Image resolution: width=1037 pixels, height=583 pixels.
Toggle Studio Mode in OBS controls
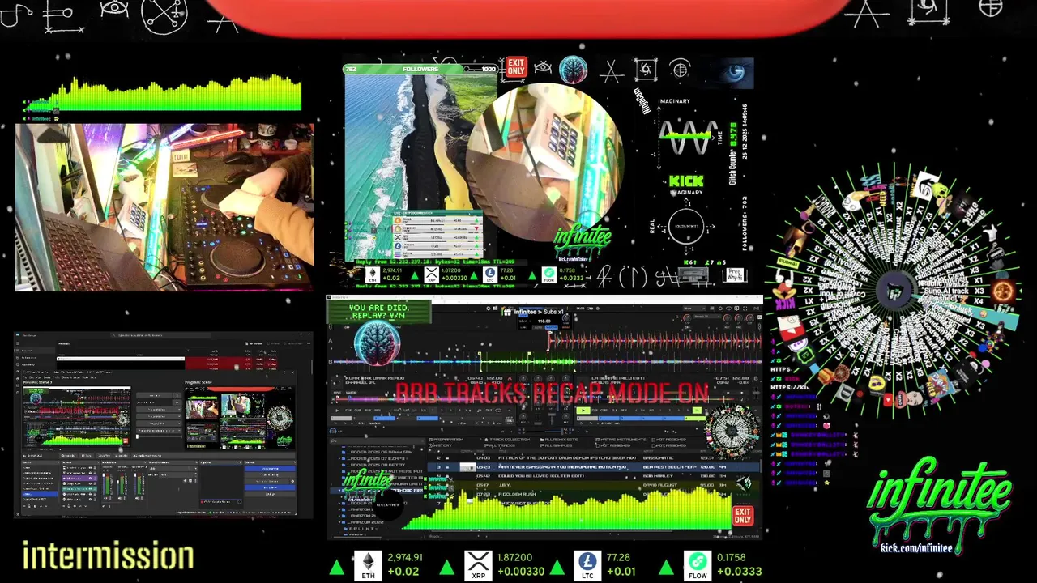pyautogui.click(x=270, y=487)
